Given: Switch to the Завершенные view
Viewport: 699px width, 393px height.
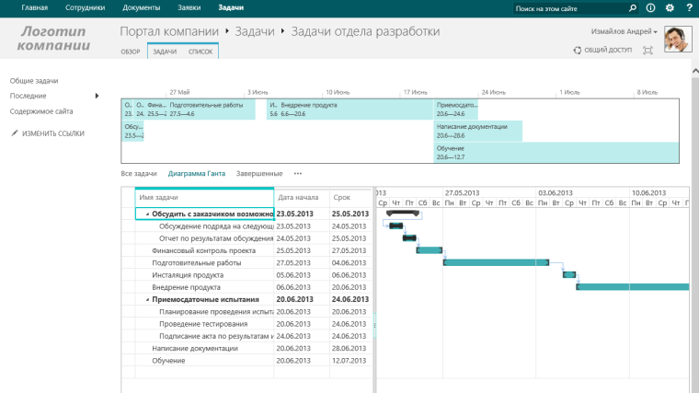Looking at the screenshot, I should click(x=259, y=174).
